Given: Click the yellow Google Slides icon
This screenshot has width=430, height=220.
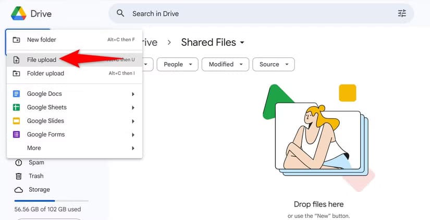Looking at the screenshot, I should pos(17,121).
